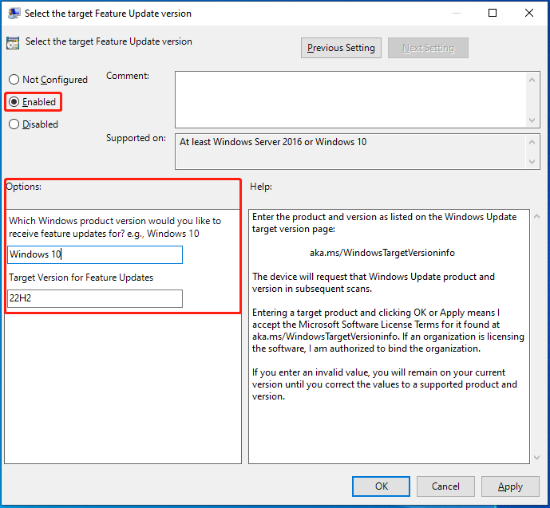The width and height of the screenshot is (550, 508).
Task: Click the 'Enter the product and version' help sentence
Action: click(384, 222)
